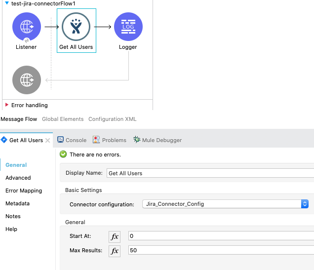This screenshot has width=314, height=270.
Task: Open the Problems tab
Action: click(x=110, y=140)
